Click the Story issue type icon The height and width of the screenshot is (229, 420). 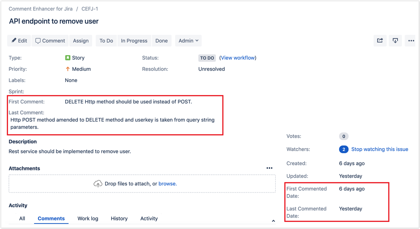coord(68,58)
